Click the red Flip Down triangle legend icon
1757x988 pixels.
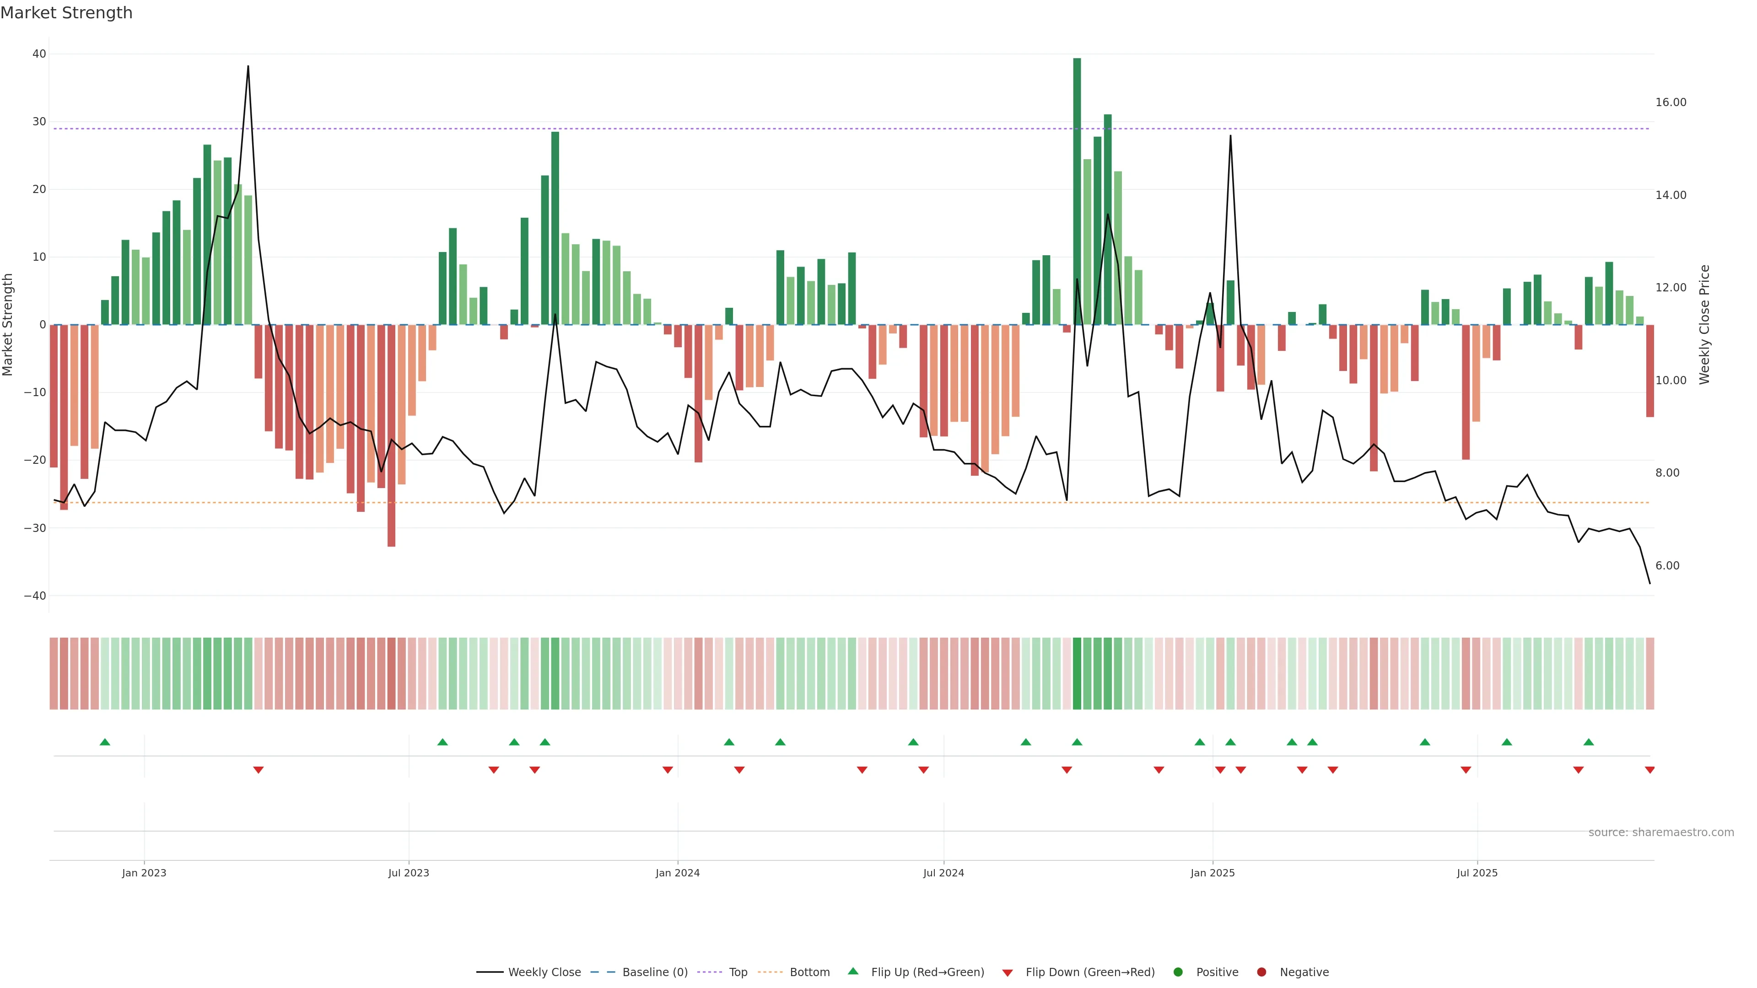point(1008,973)
